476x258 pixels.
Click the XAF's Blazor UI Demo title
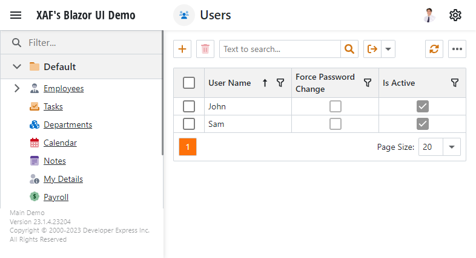(x=86, y=15)
